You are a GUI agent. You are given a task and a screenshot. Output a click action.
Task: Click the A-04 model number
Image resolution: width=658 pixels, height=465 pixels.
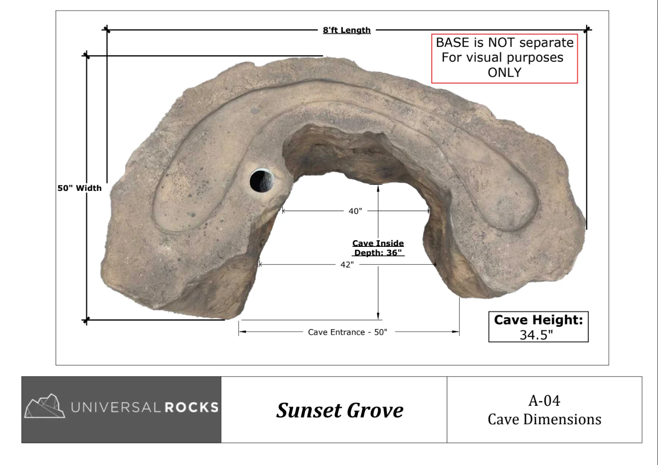(544, 401)
